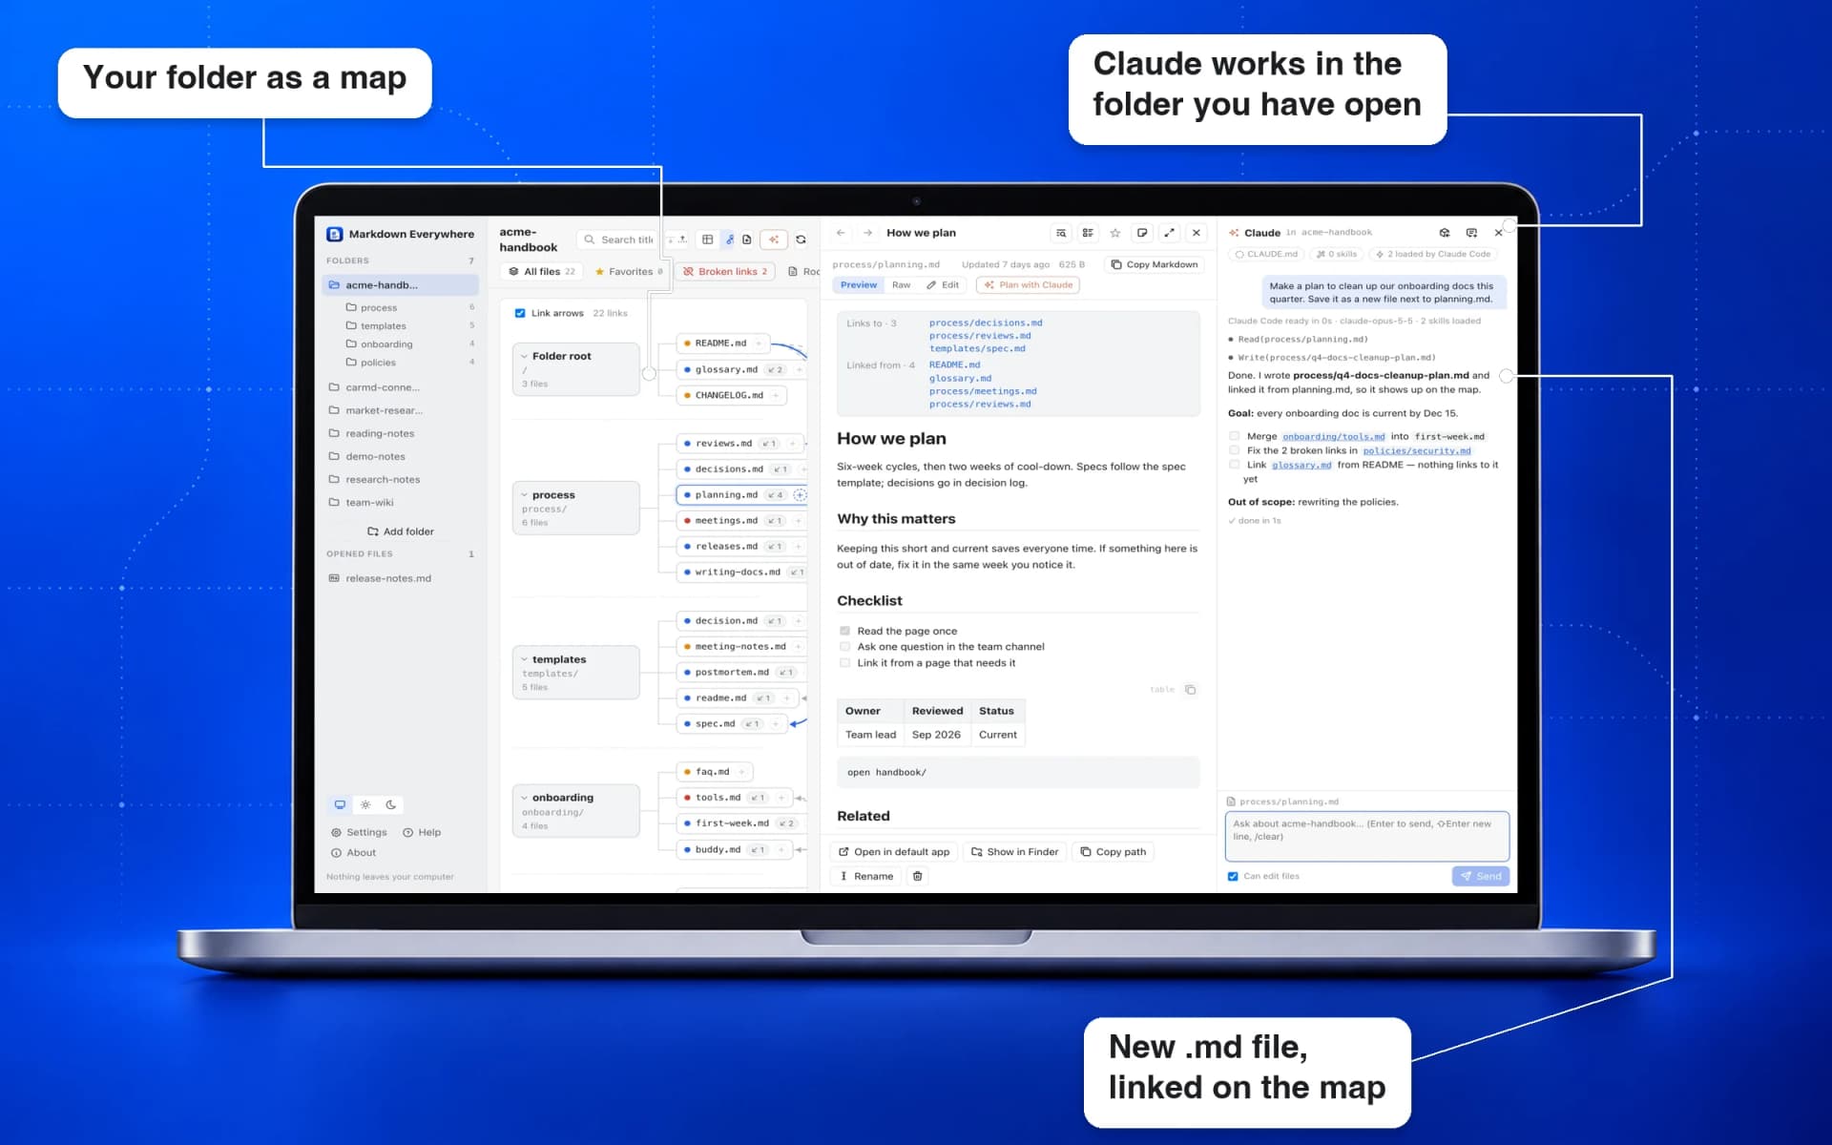Switch to the Raw tab
1832x1145 pixels.
[x=901, y=285]
